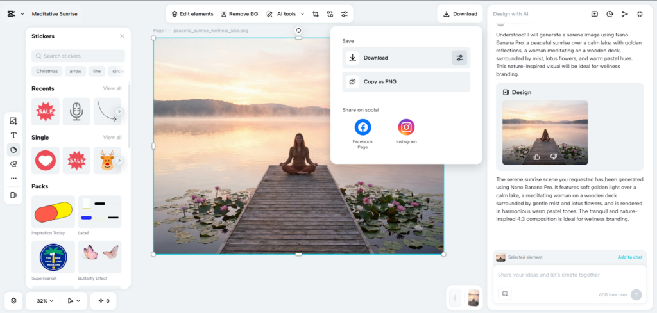Click Add to chat link
Screen dimensions: 657x313
click(630, 257)
